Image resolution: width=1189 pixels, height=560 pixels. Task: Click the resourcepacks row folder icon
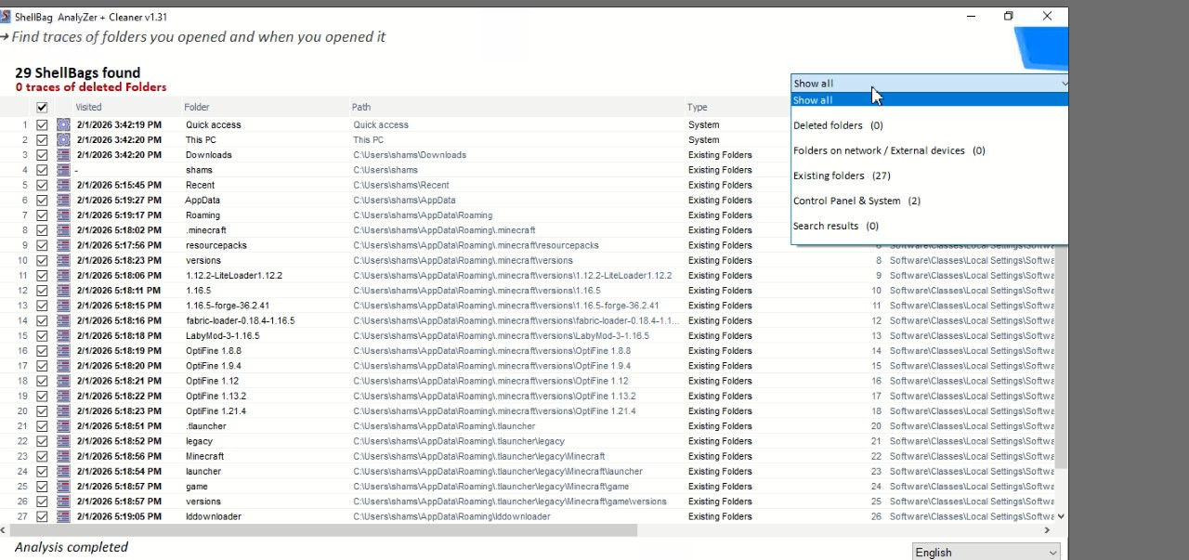pos(63,245)
